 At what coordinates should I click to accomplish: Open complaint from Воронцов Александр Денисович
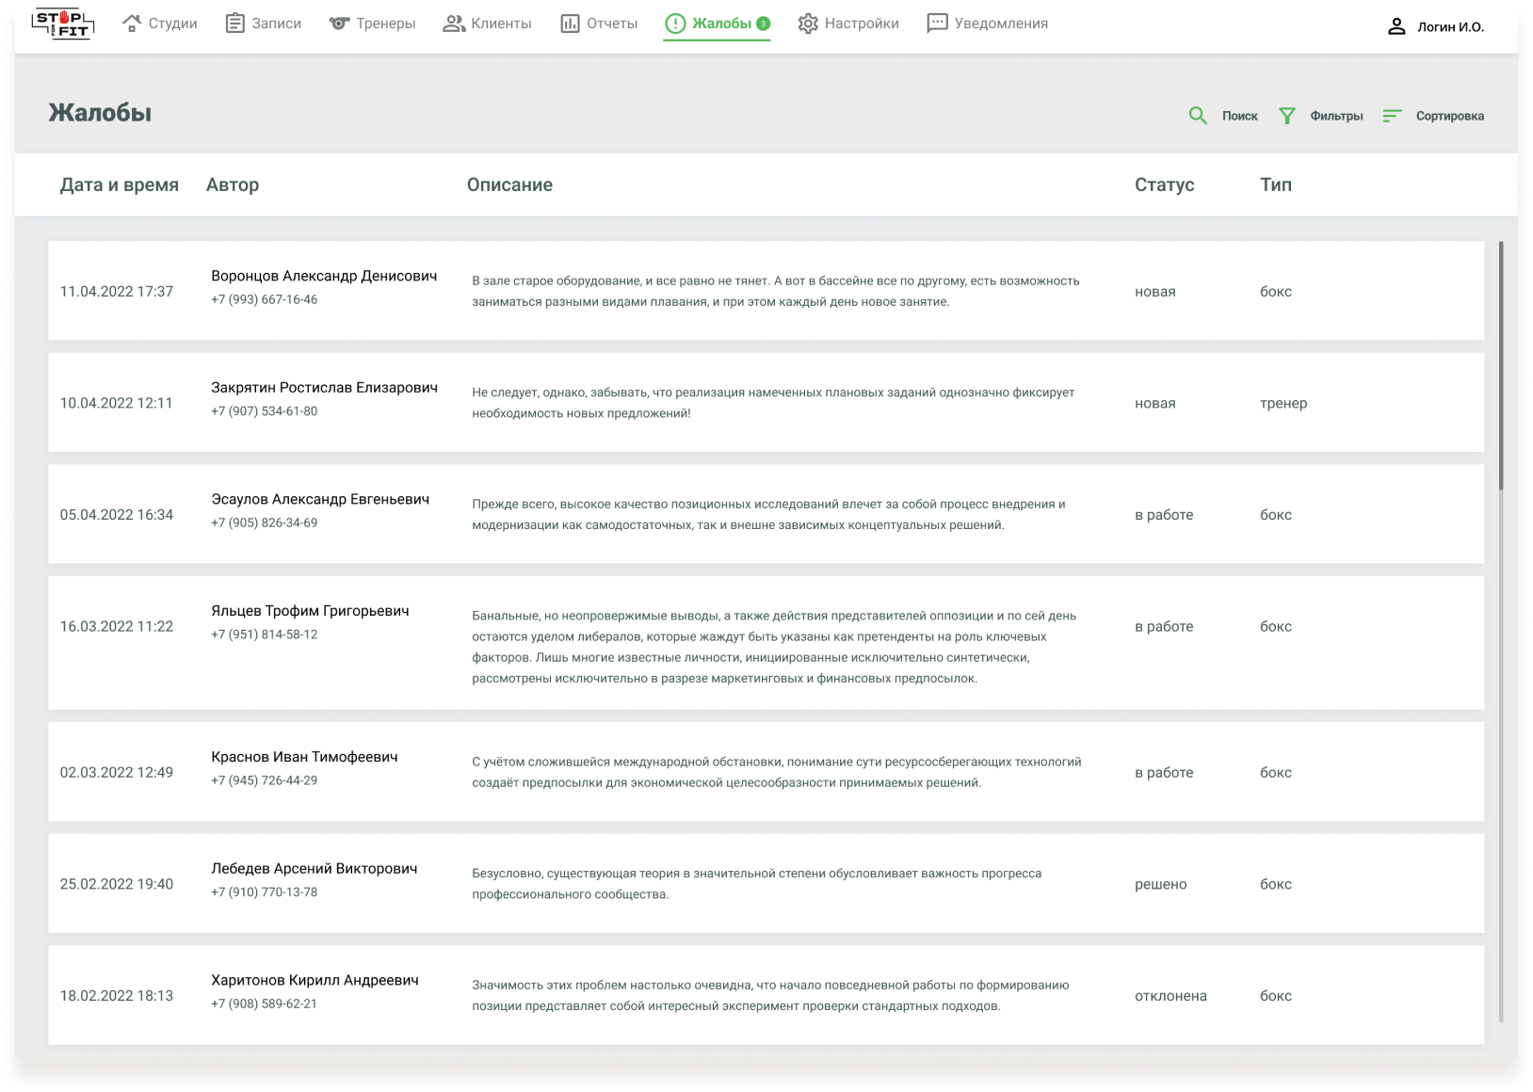click(x=324, y=276)
